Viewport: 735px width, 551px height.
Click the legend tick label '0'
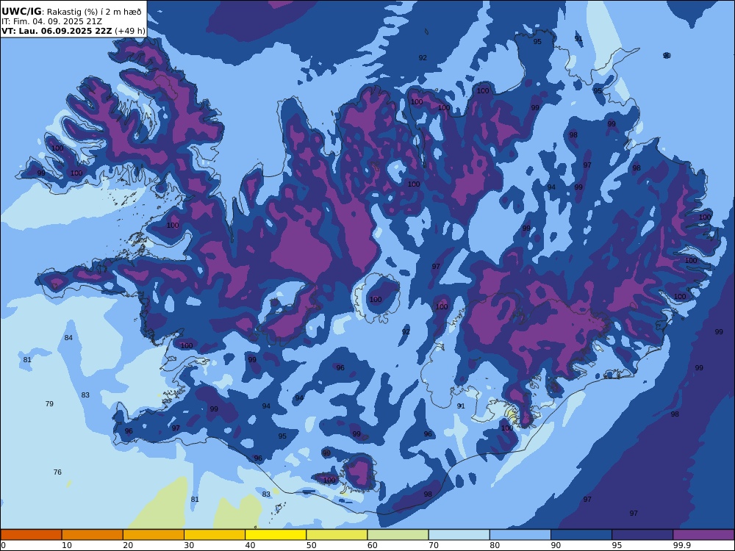3,545
